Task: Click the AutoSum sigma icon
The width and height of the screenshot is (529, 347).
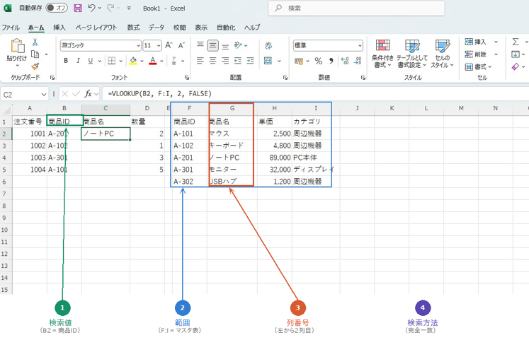Action: (516, 42)
